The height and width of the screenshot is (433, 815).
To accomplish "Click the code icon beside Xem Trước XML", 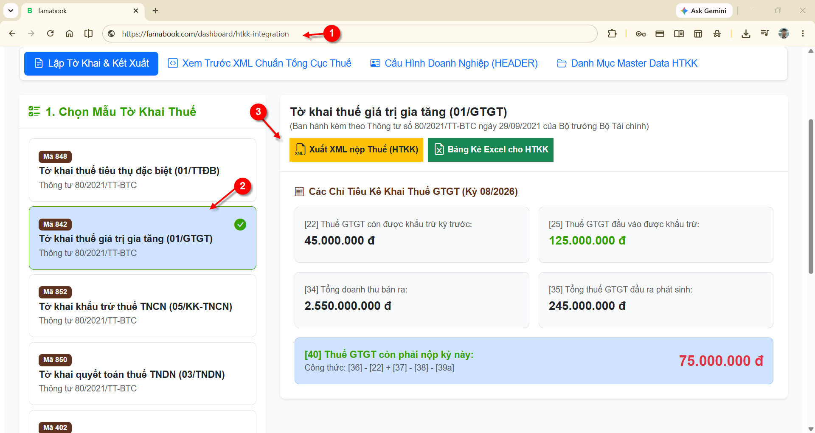I will coord(173,63).
